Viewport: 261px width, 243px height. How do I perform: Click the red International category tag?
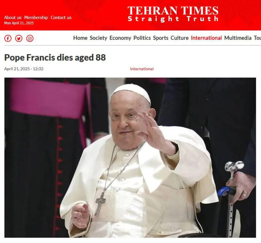pos(142,69)
